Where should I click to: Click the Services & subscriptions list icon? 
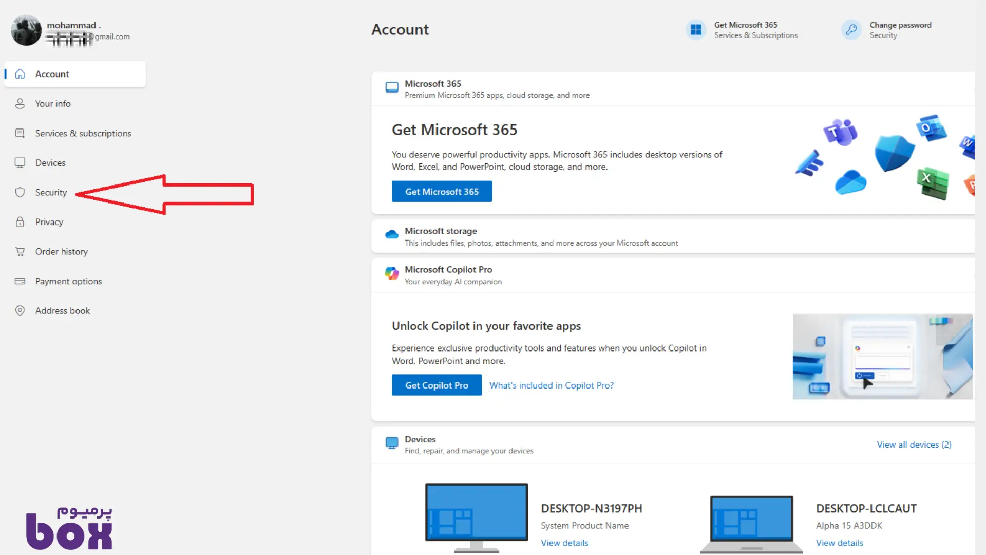[20, 133]
